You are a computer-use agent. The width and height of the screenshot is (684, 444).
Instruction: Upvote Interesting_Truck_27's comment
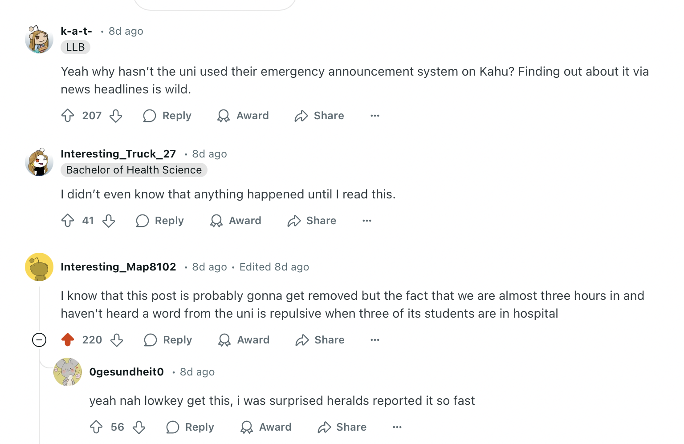click(x=68, y=221)
